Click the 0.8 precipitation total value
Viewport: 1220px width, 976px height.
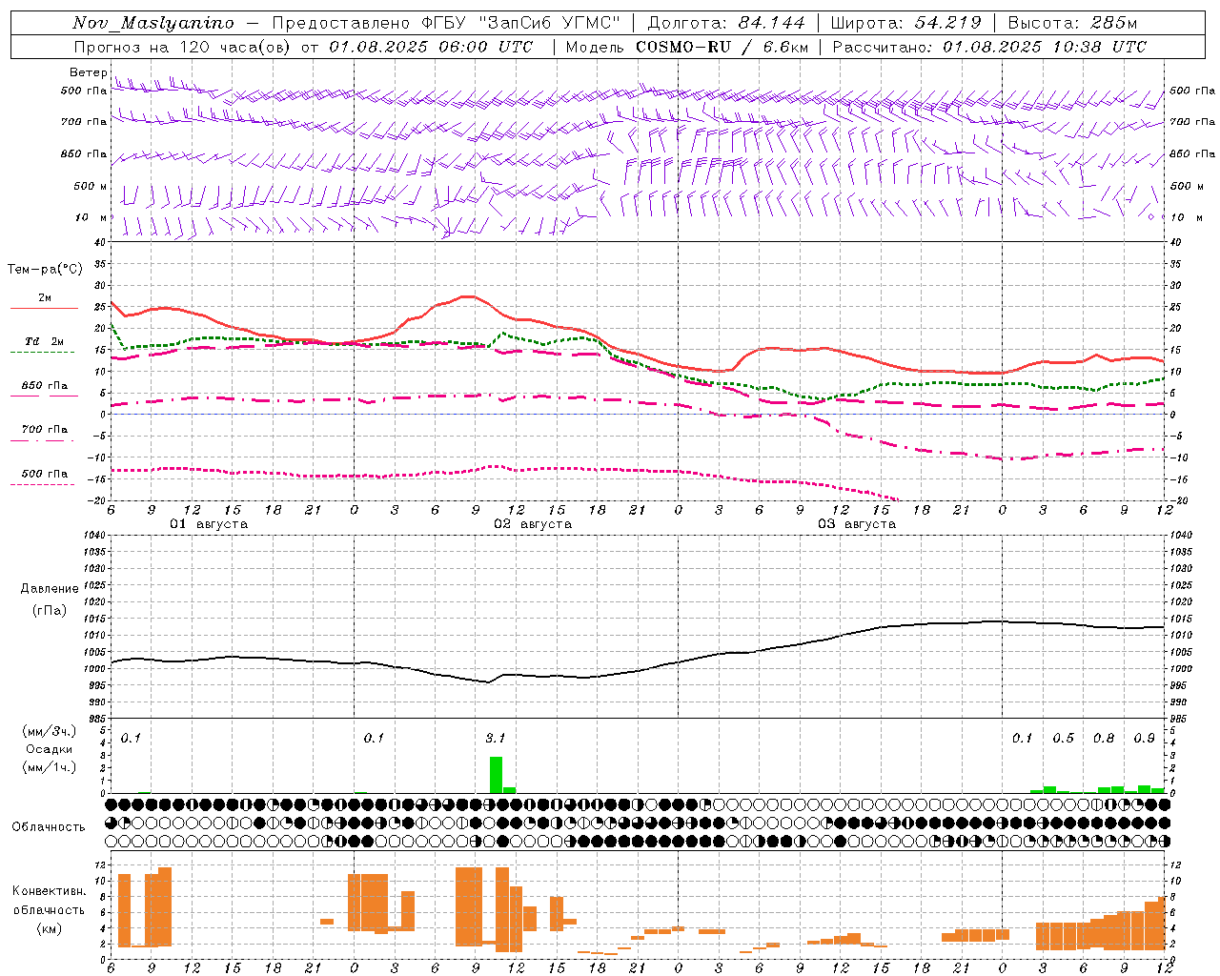pyautogui.click(x=1104, y=739)
